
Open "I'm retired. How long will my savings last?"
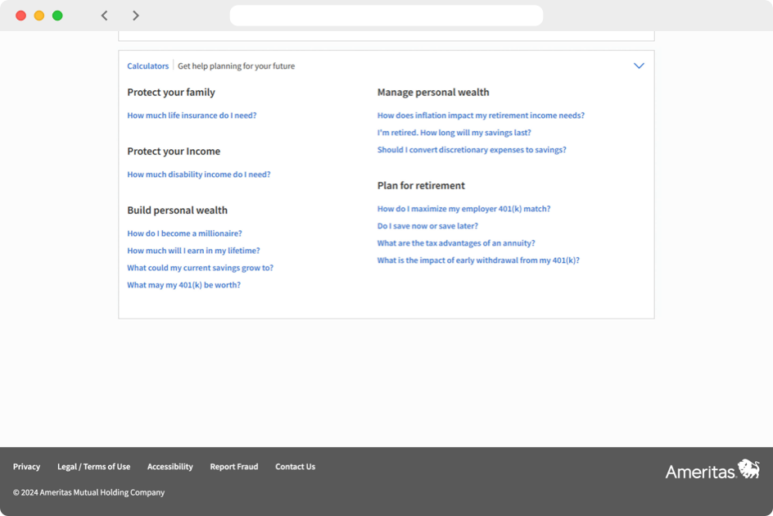(453, 132)
